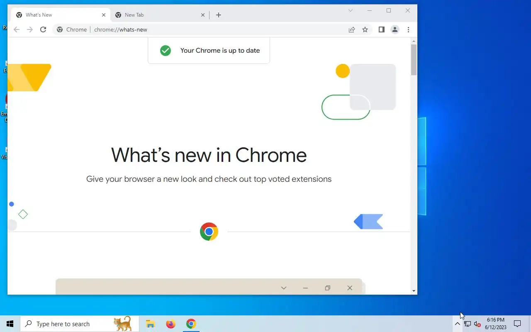
Task: Launch Firefox from taskbar
Action: [x=171, y=324]
